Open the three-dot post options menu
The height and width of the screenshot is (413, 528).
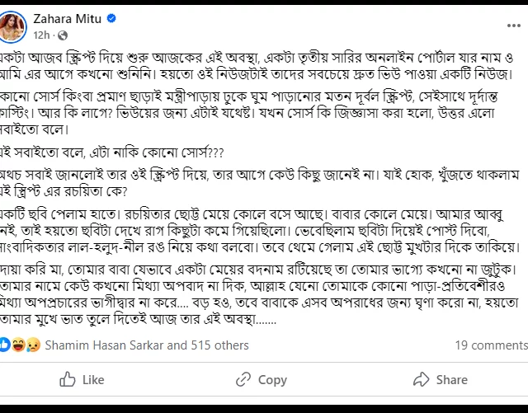tap(513, 26)
